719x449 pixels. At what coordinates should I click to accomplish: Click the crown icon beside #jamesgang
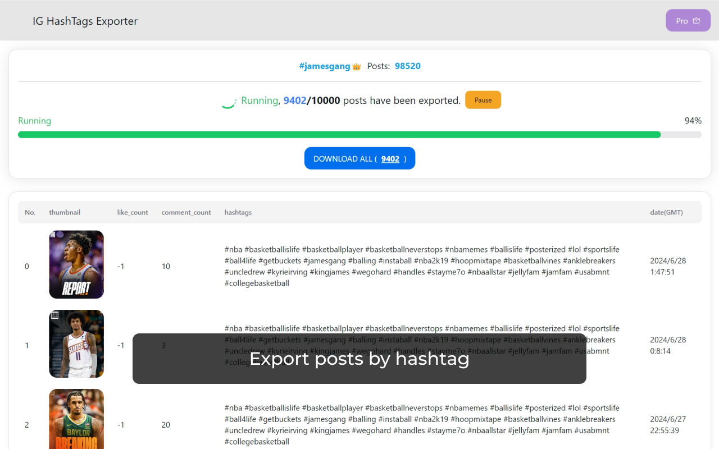pyautogui.click(x=356, y=67)
